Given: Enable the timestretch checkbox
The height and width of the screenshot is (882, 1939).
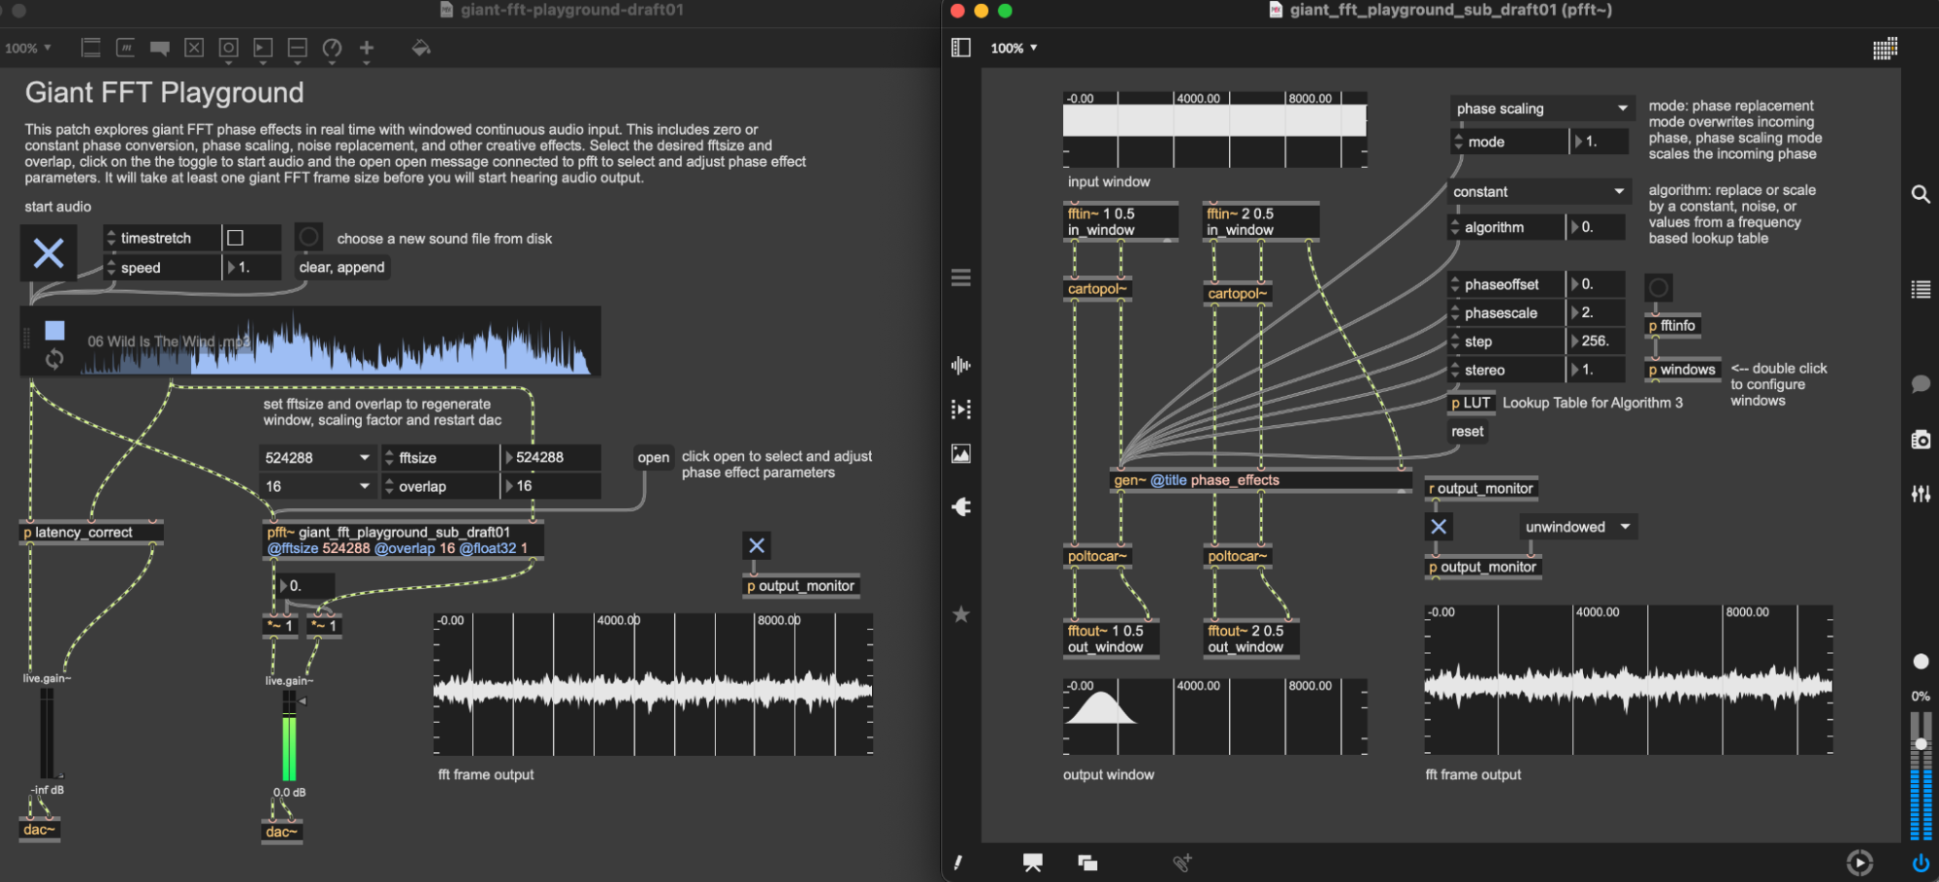Looking at the screenshot, I should (236, 238).
